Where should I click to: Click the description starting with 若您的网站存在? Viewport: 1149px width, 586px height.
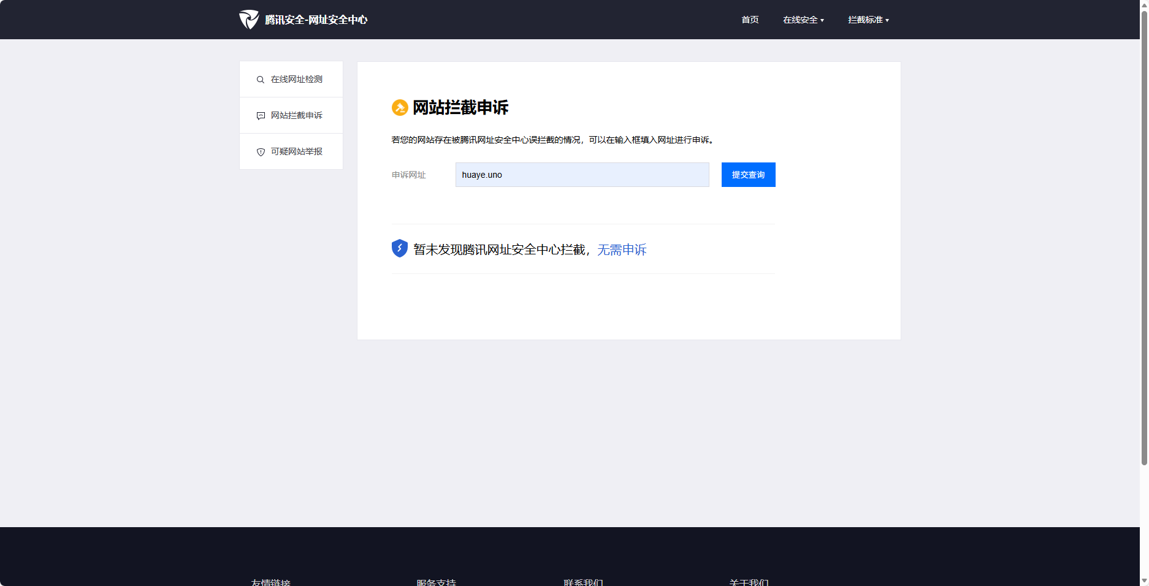tap(553, 140)
